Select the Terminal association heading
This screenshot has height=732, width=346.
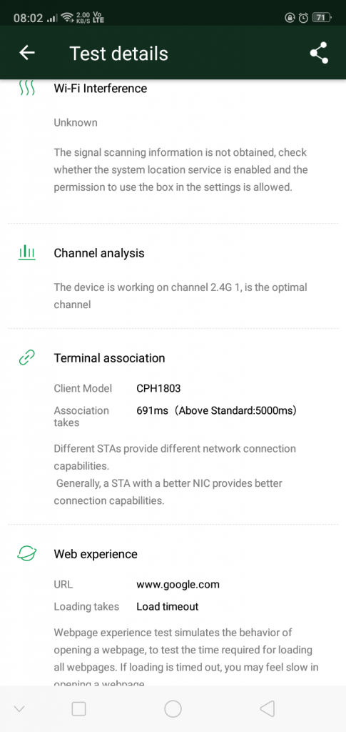pos(109,358)
